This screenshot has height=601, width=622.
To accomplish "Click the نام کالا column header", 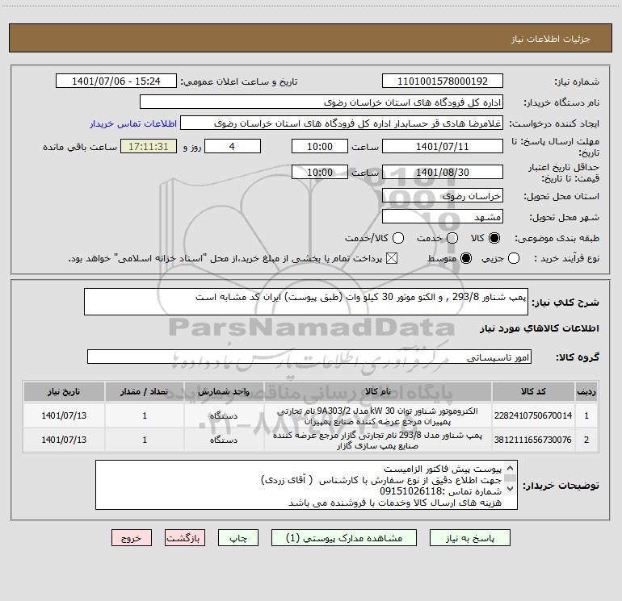I will [378, 391].
